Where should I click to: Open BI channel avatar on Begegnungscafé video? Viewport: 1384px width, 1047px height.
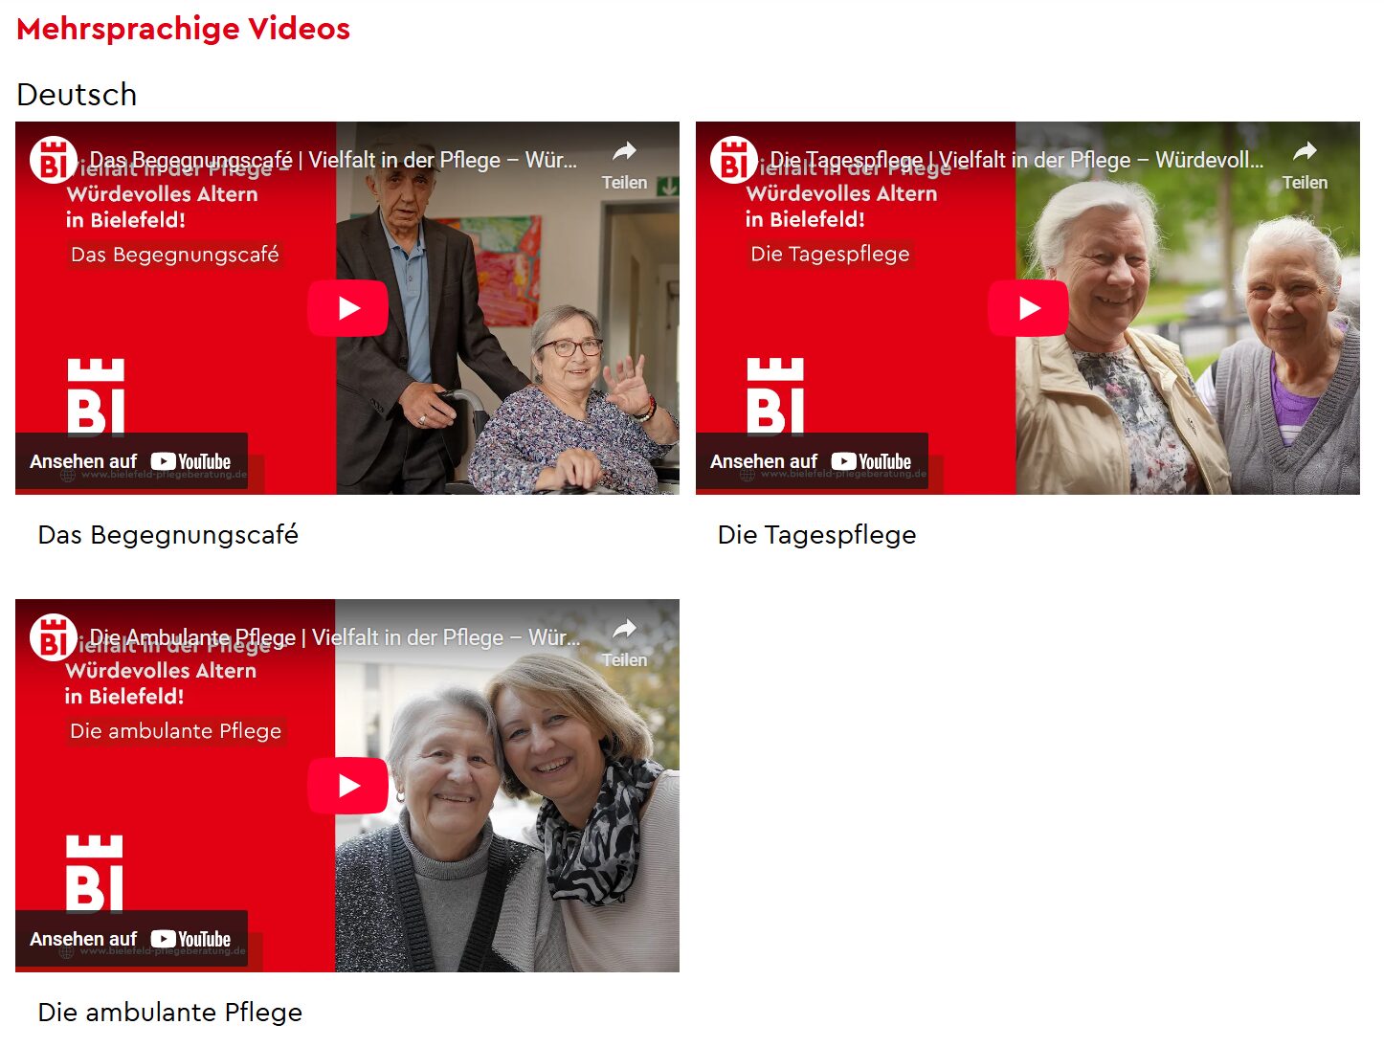pos(54,160)
